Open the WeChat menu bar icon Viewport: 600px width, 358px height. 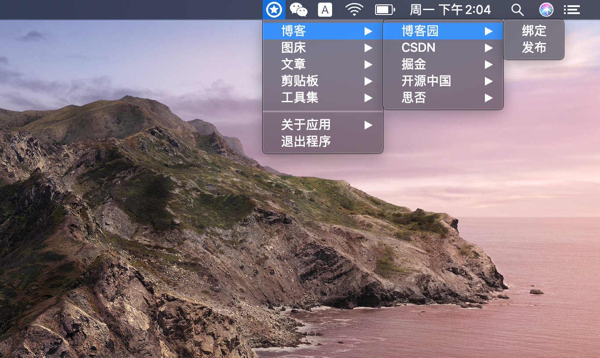(x=299, y=9)
